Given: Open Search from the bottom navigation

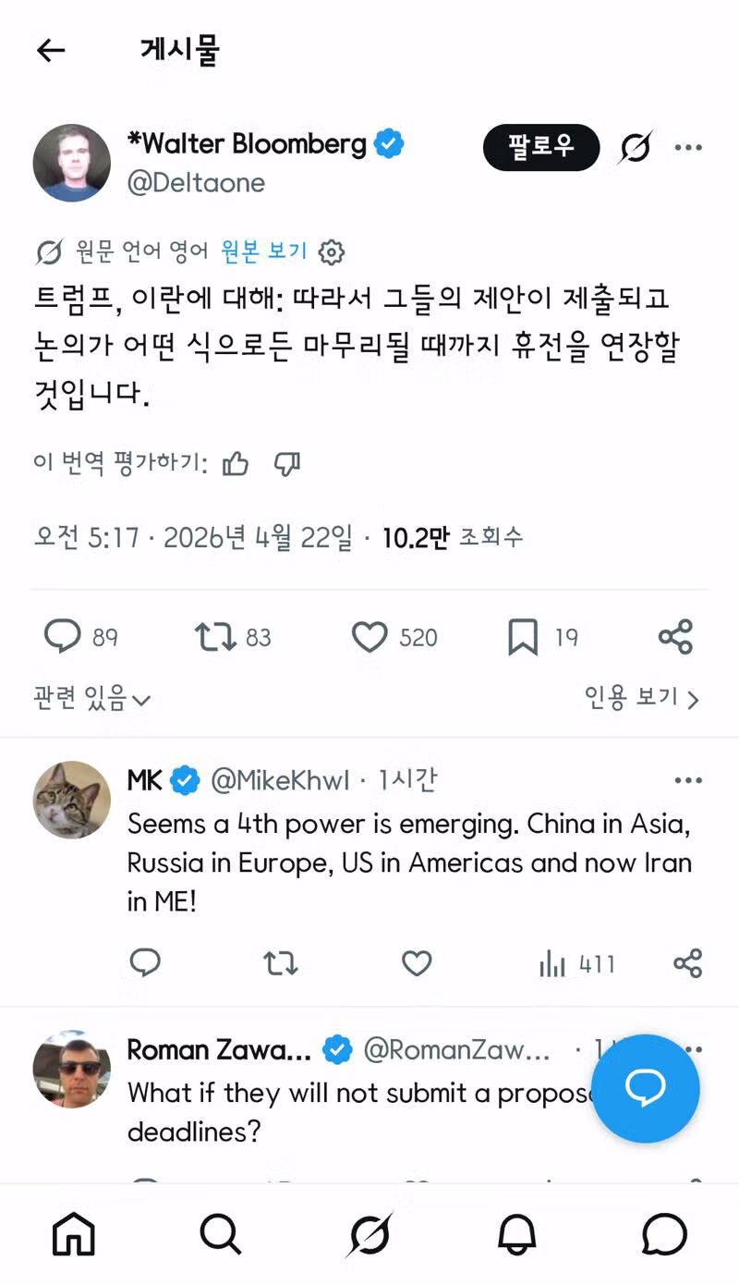Looking at the screenshot, I should tap(221, 1234).
